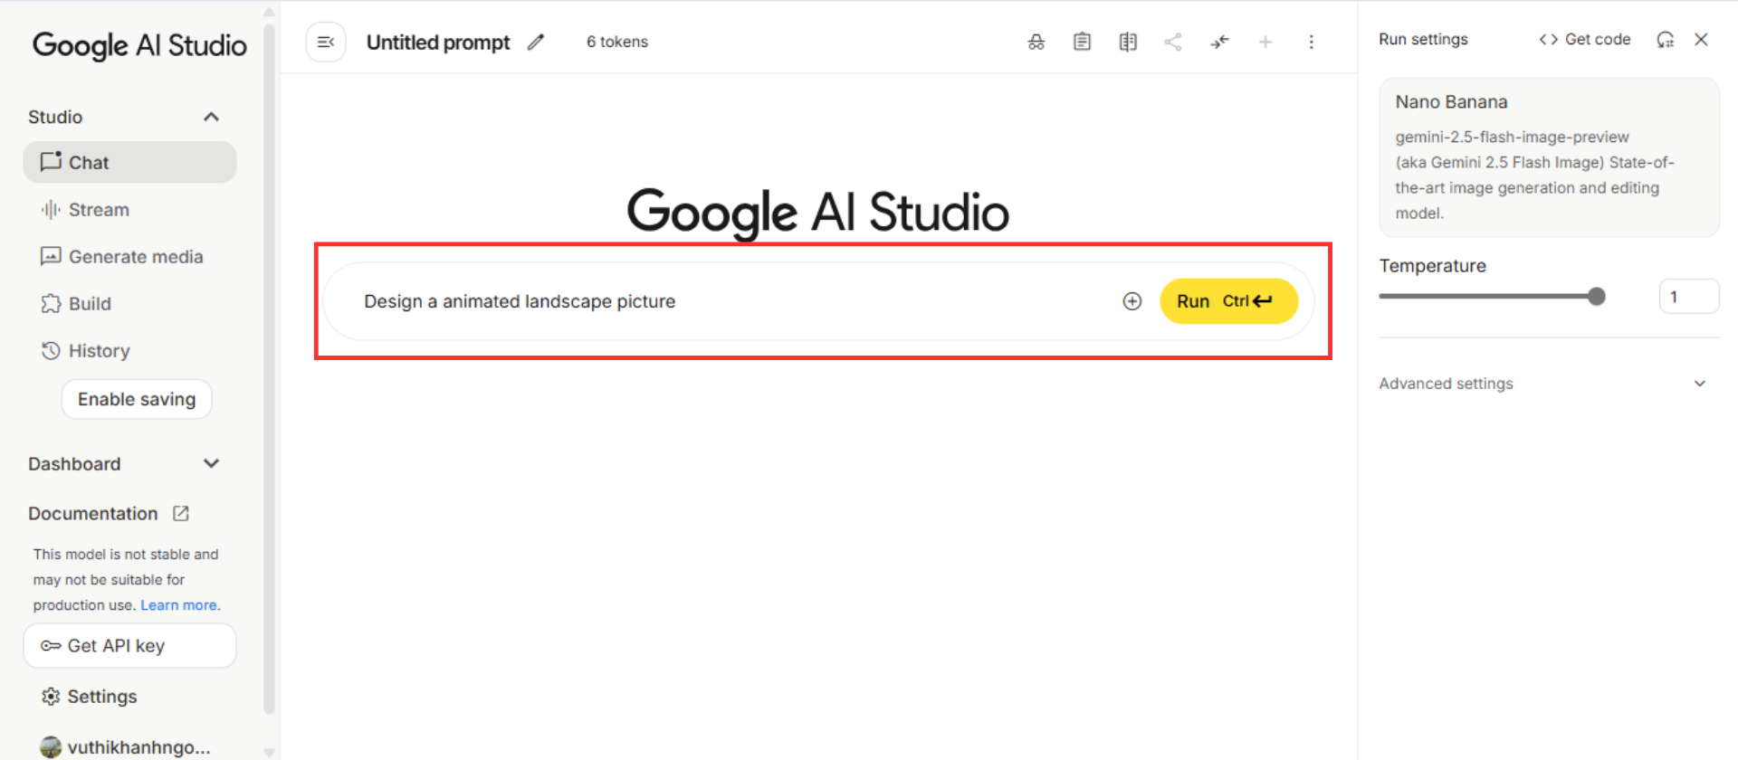The width and height of the screenshot is (1738, 760).
Task: Toggle the left navigation panel icon
Action: [326, 42]
